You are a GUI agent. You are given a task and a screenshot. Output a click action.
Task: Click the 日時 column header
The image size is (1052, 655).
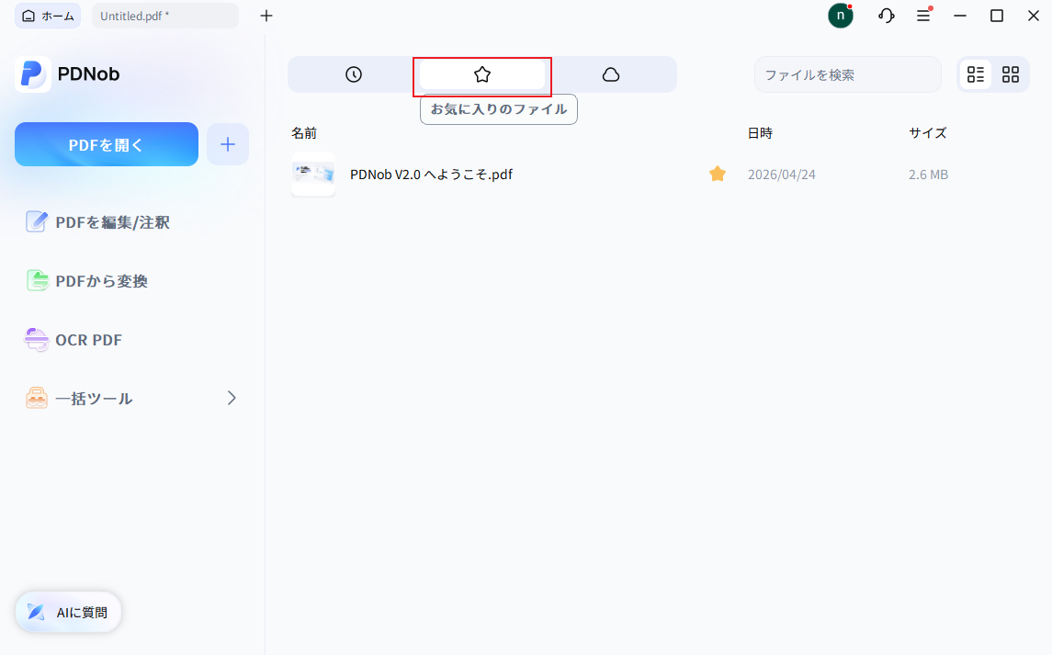(760, 133)
